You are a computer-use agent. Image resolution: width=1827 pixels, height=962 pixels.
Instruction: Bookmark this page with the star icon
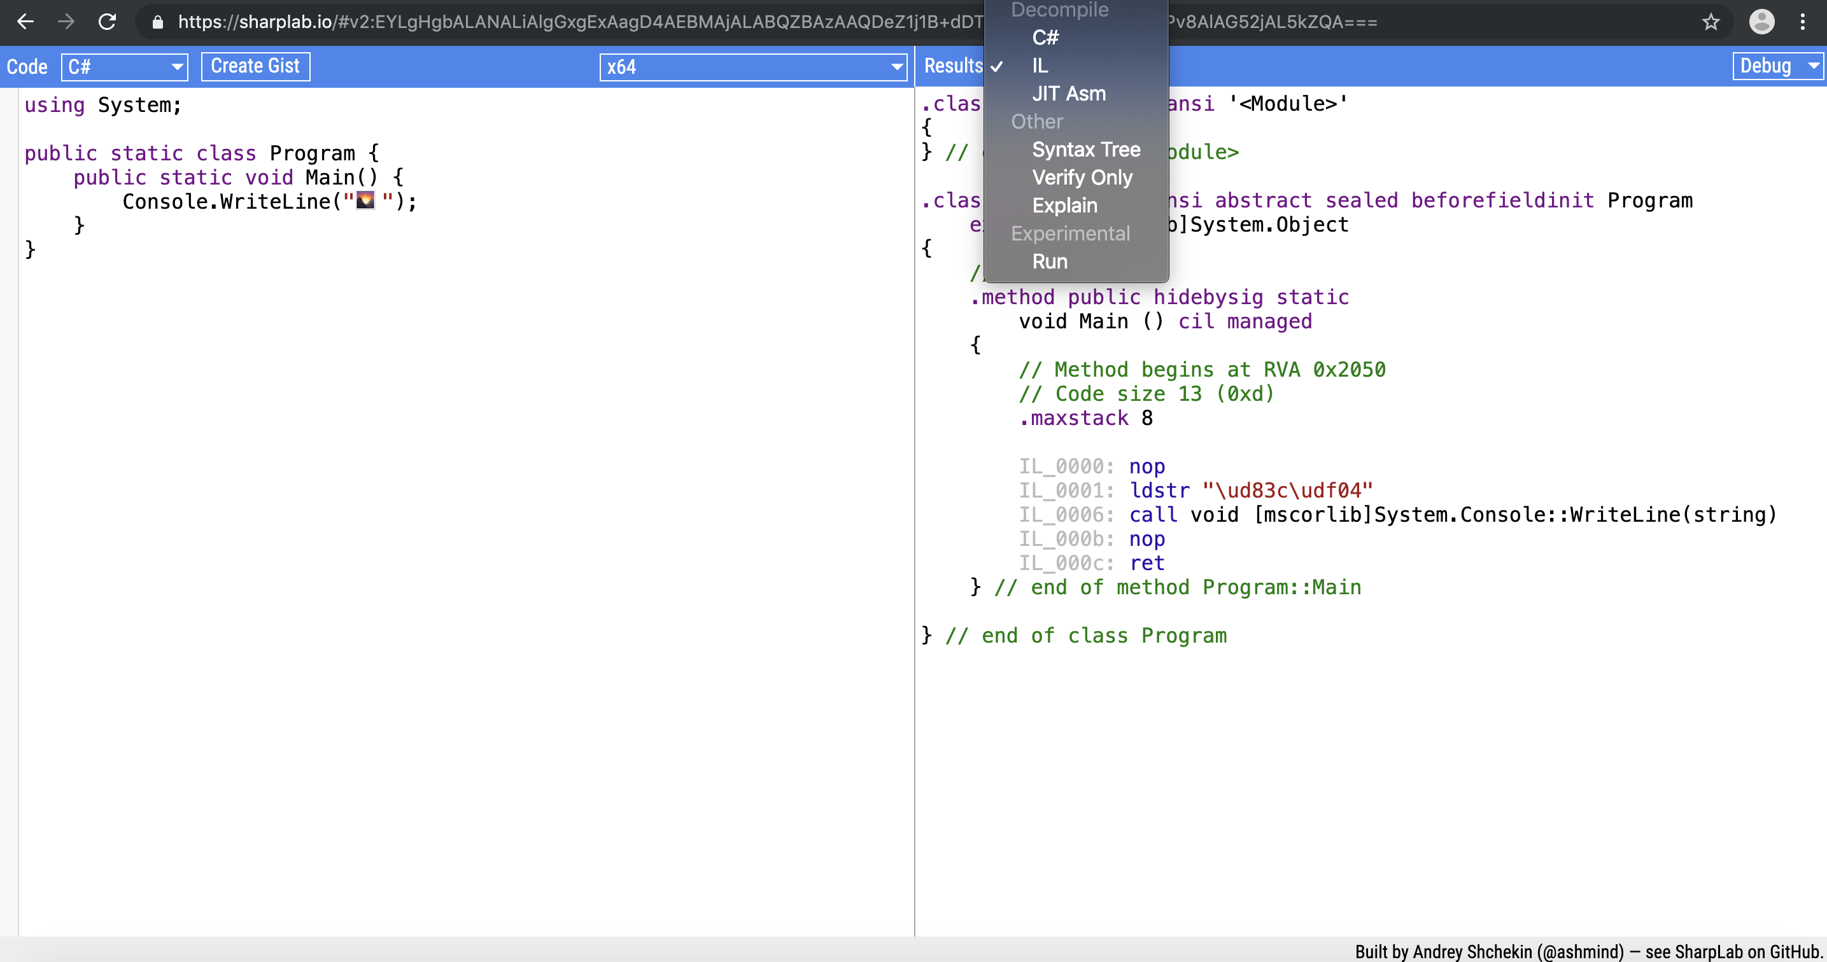coord(1711,22)
